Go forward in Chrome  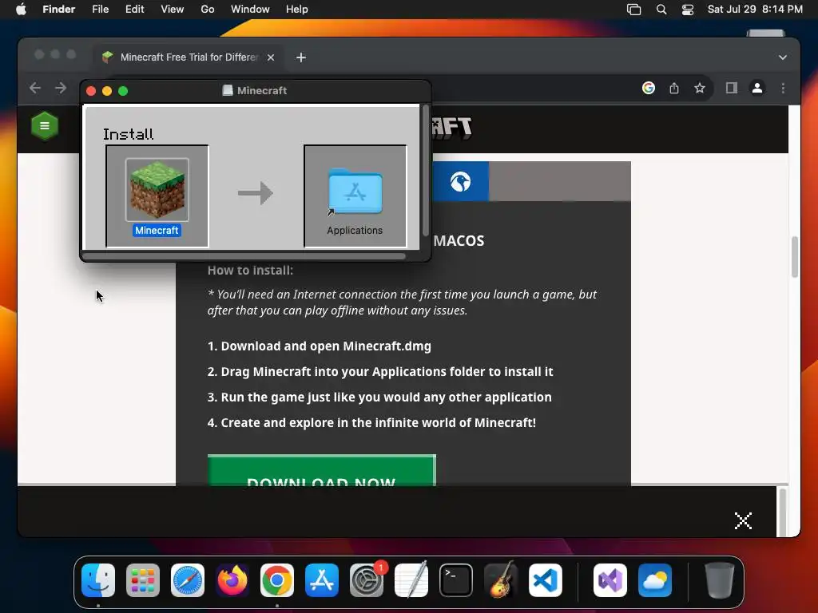[61, 88]
